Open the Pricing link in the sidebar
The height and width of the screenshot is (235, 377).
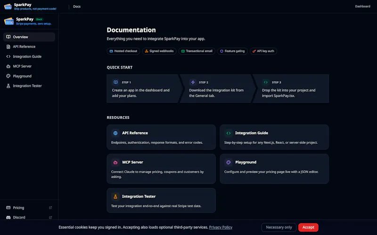[x=29, y=208]
